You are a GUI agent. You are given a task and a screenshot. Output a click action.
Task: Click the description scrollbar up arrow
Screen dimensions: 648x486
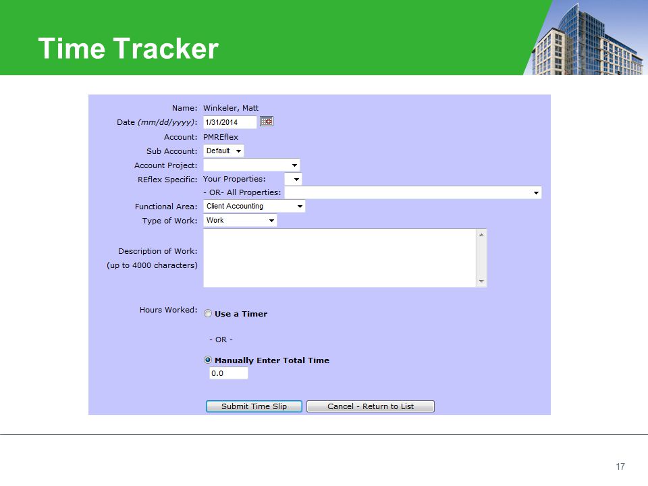(481, 235)
